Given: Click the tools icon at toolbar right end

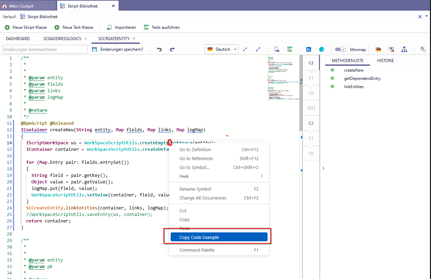Looking at the screenshot, I should click(423, 49).
